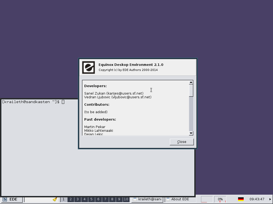The height and width of the screenshot is (204, 273).
Task: Click the German flag keyboard layout icon
Action: (x=241, y=199)
